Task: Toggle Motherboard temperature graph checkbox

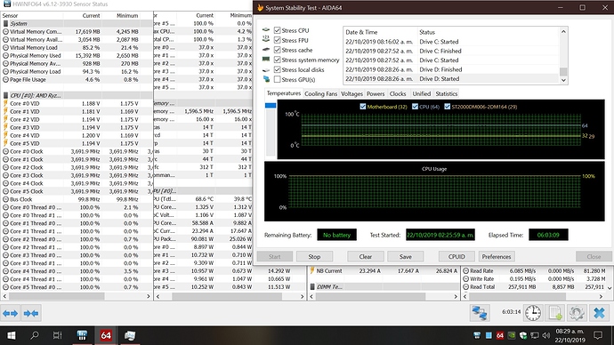Action: pyautogui.click(x=362, y=107)
